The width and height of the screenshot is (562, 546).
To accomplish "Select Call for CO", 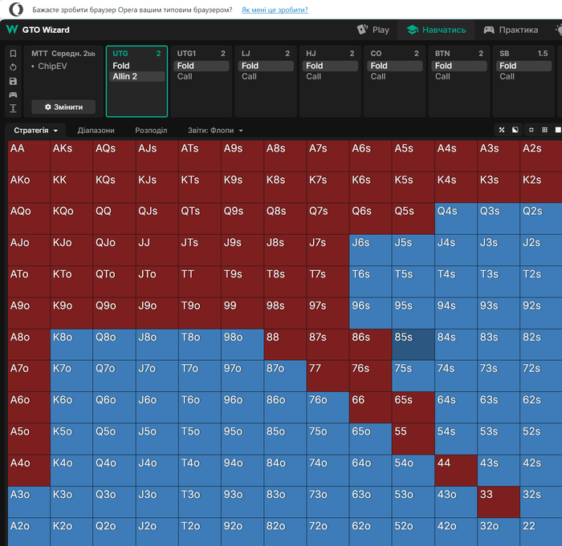I will [395, 76].
